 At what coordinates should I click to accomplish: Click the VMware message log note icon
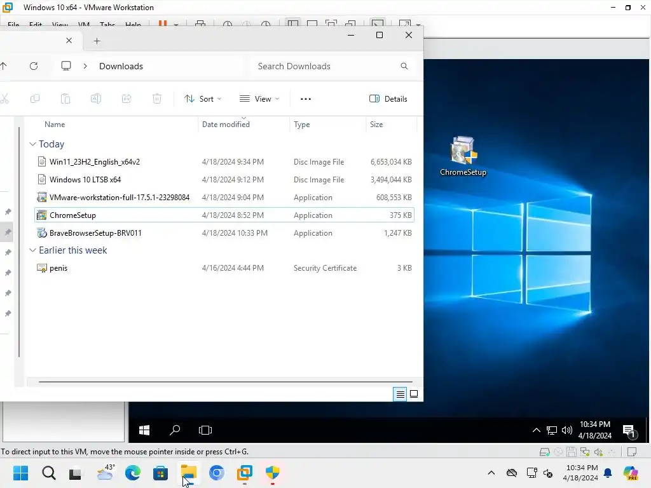tap(632, 452)
